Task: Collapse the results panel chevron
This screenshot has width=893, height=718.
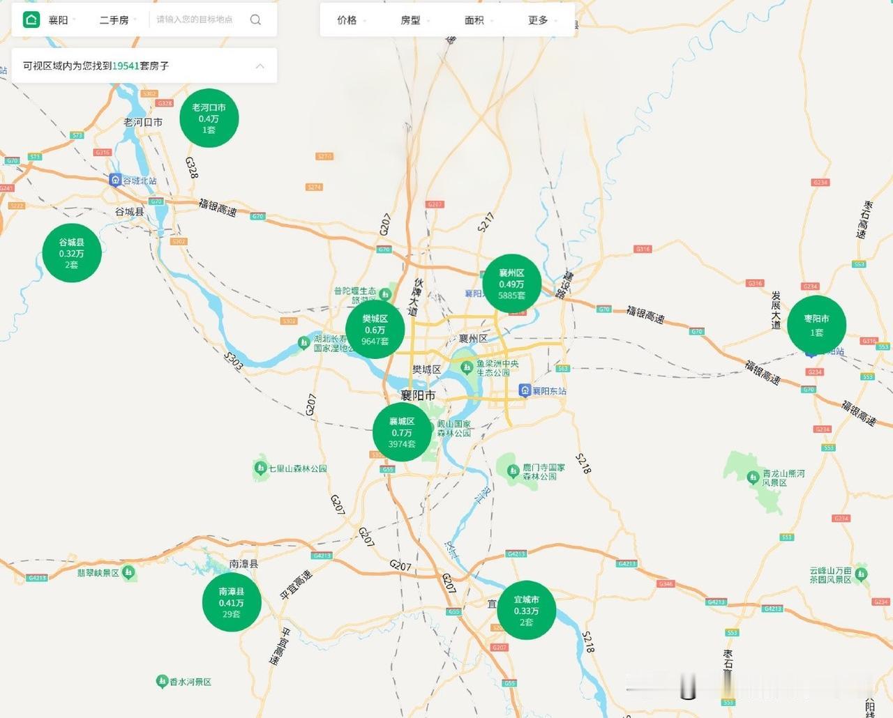Action: pos(260,66)
